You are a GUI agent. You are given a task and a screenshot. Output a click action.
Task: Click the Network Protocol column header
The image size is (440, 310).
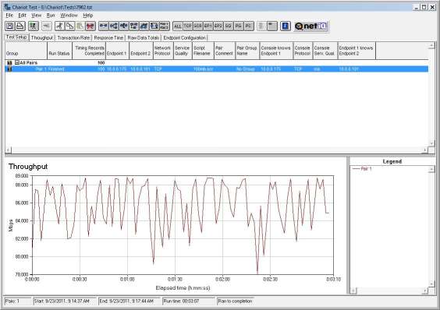coord(163,51)
